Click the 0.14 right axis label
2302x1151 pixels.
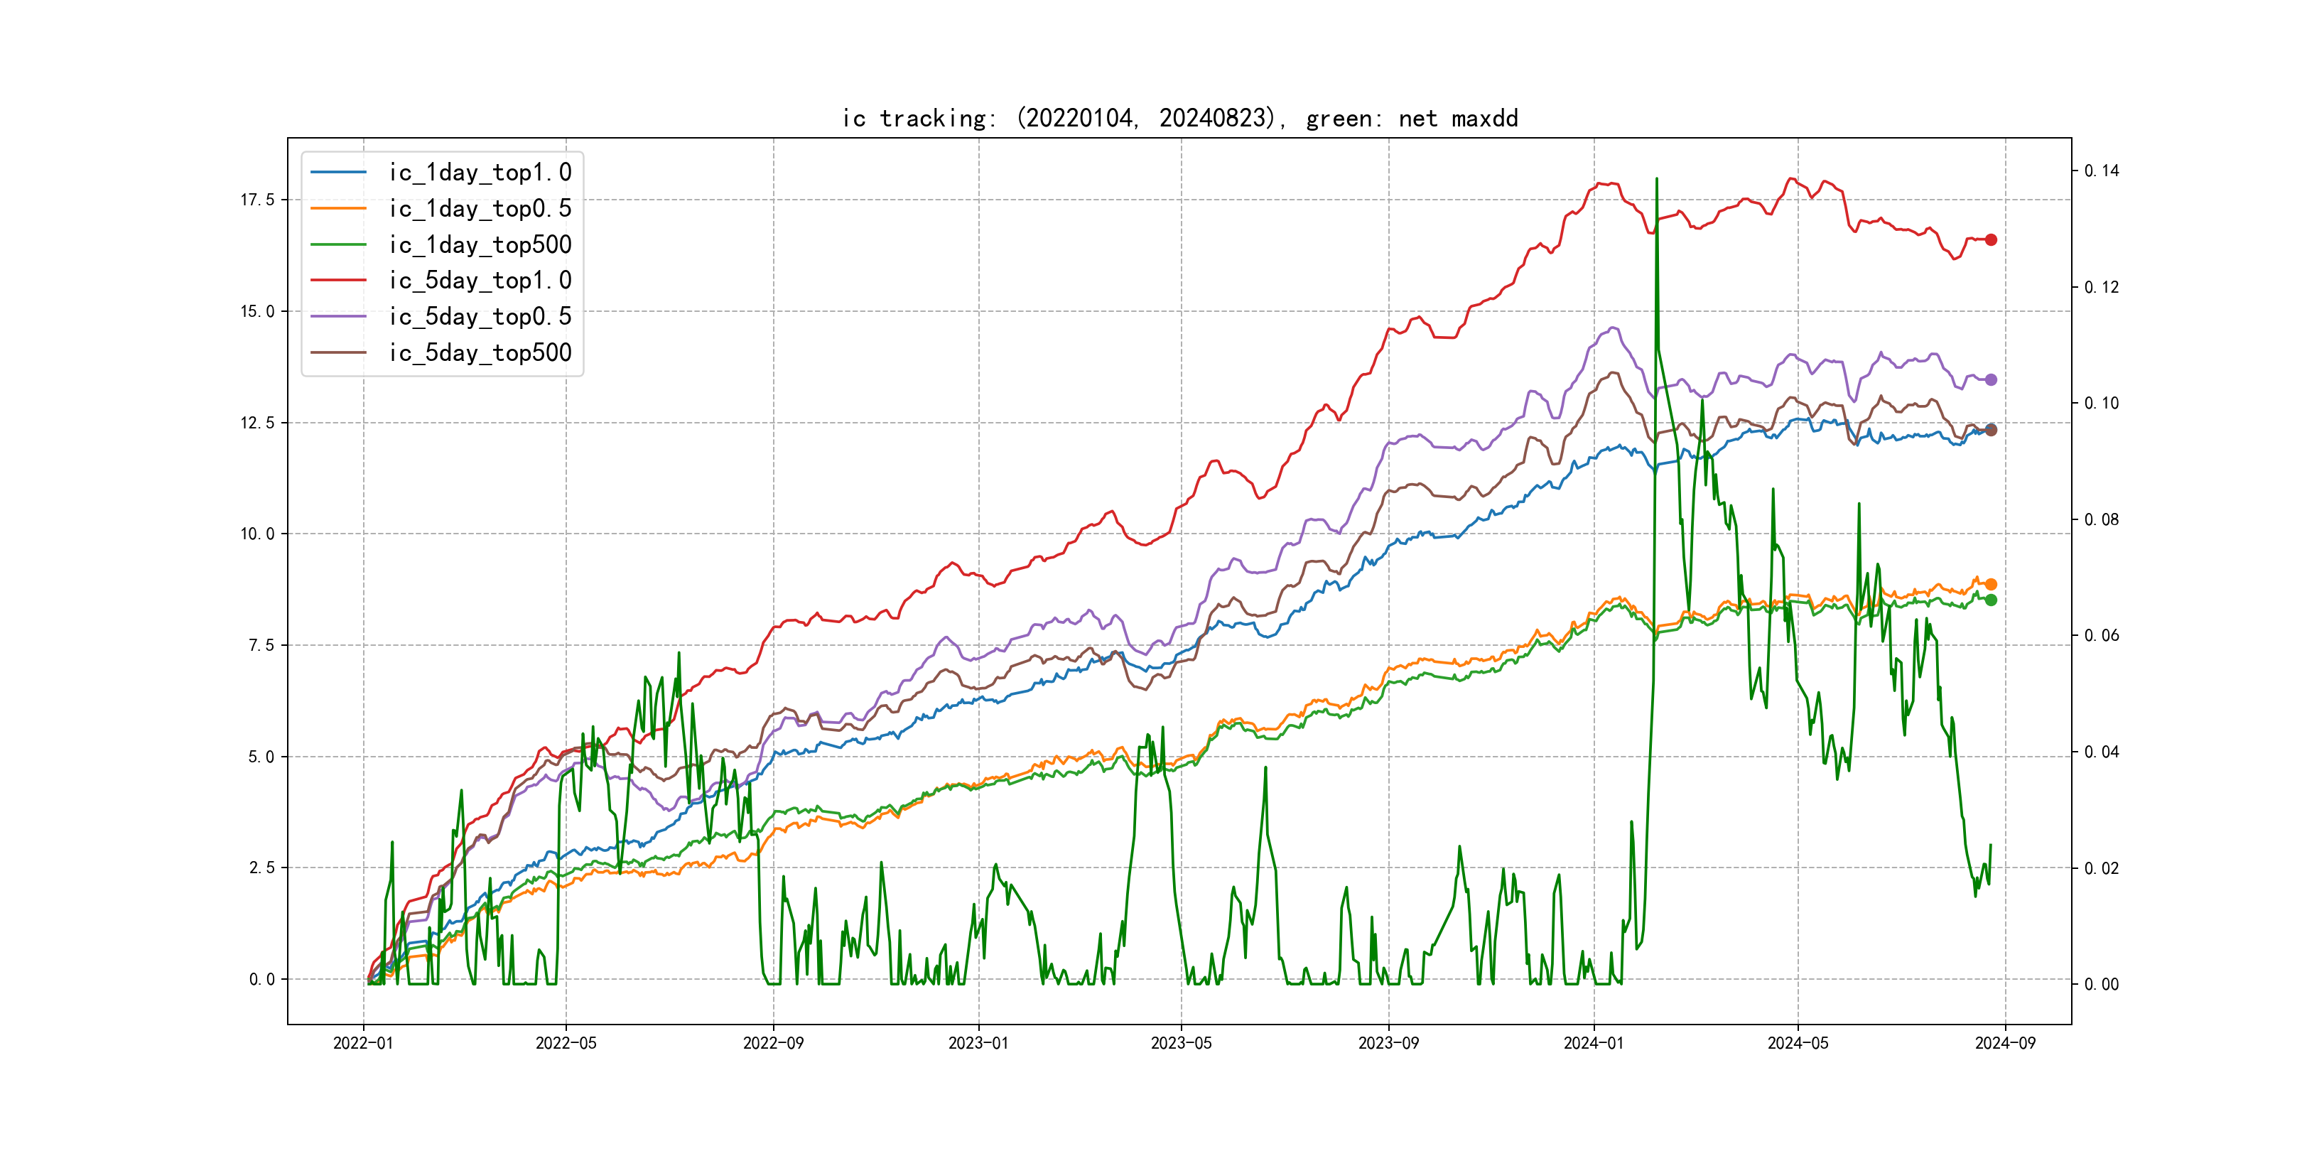(x=2101, y=171)
